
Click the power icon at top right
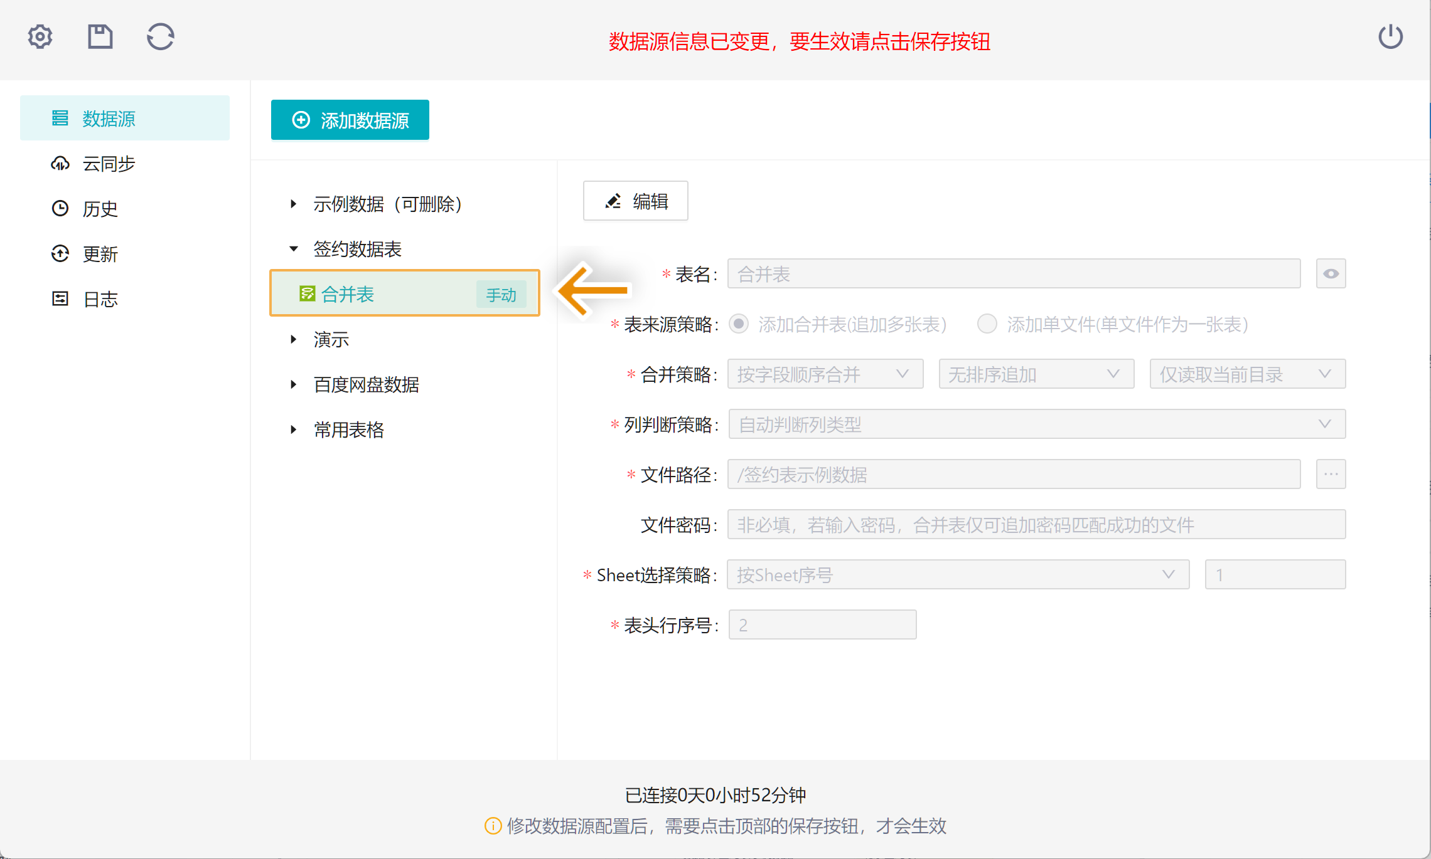pyautogui.click(x=1390, y=37)
